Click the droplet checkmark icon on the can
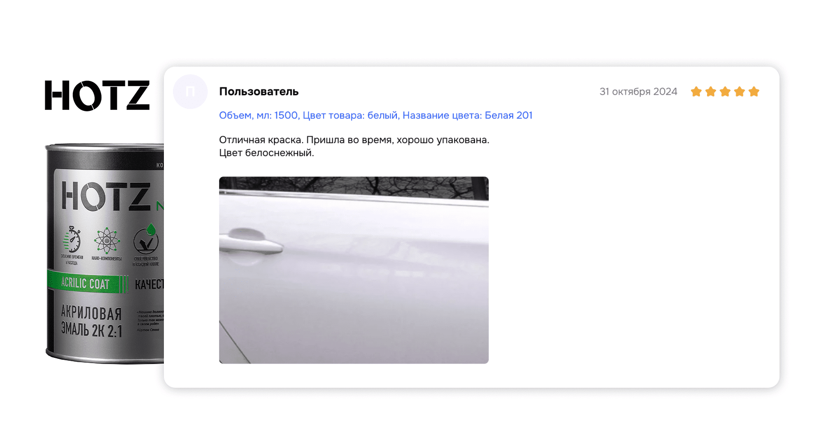Screen dimensions: 830x443 point(146,240)
